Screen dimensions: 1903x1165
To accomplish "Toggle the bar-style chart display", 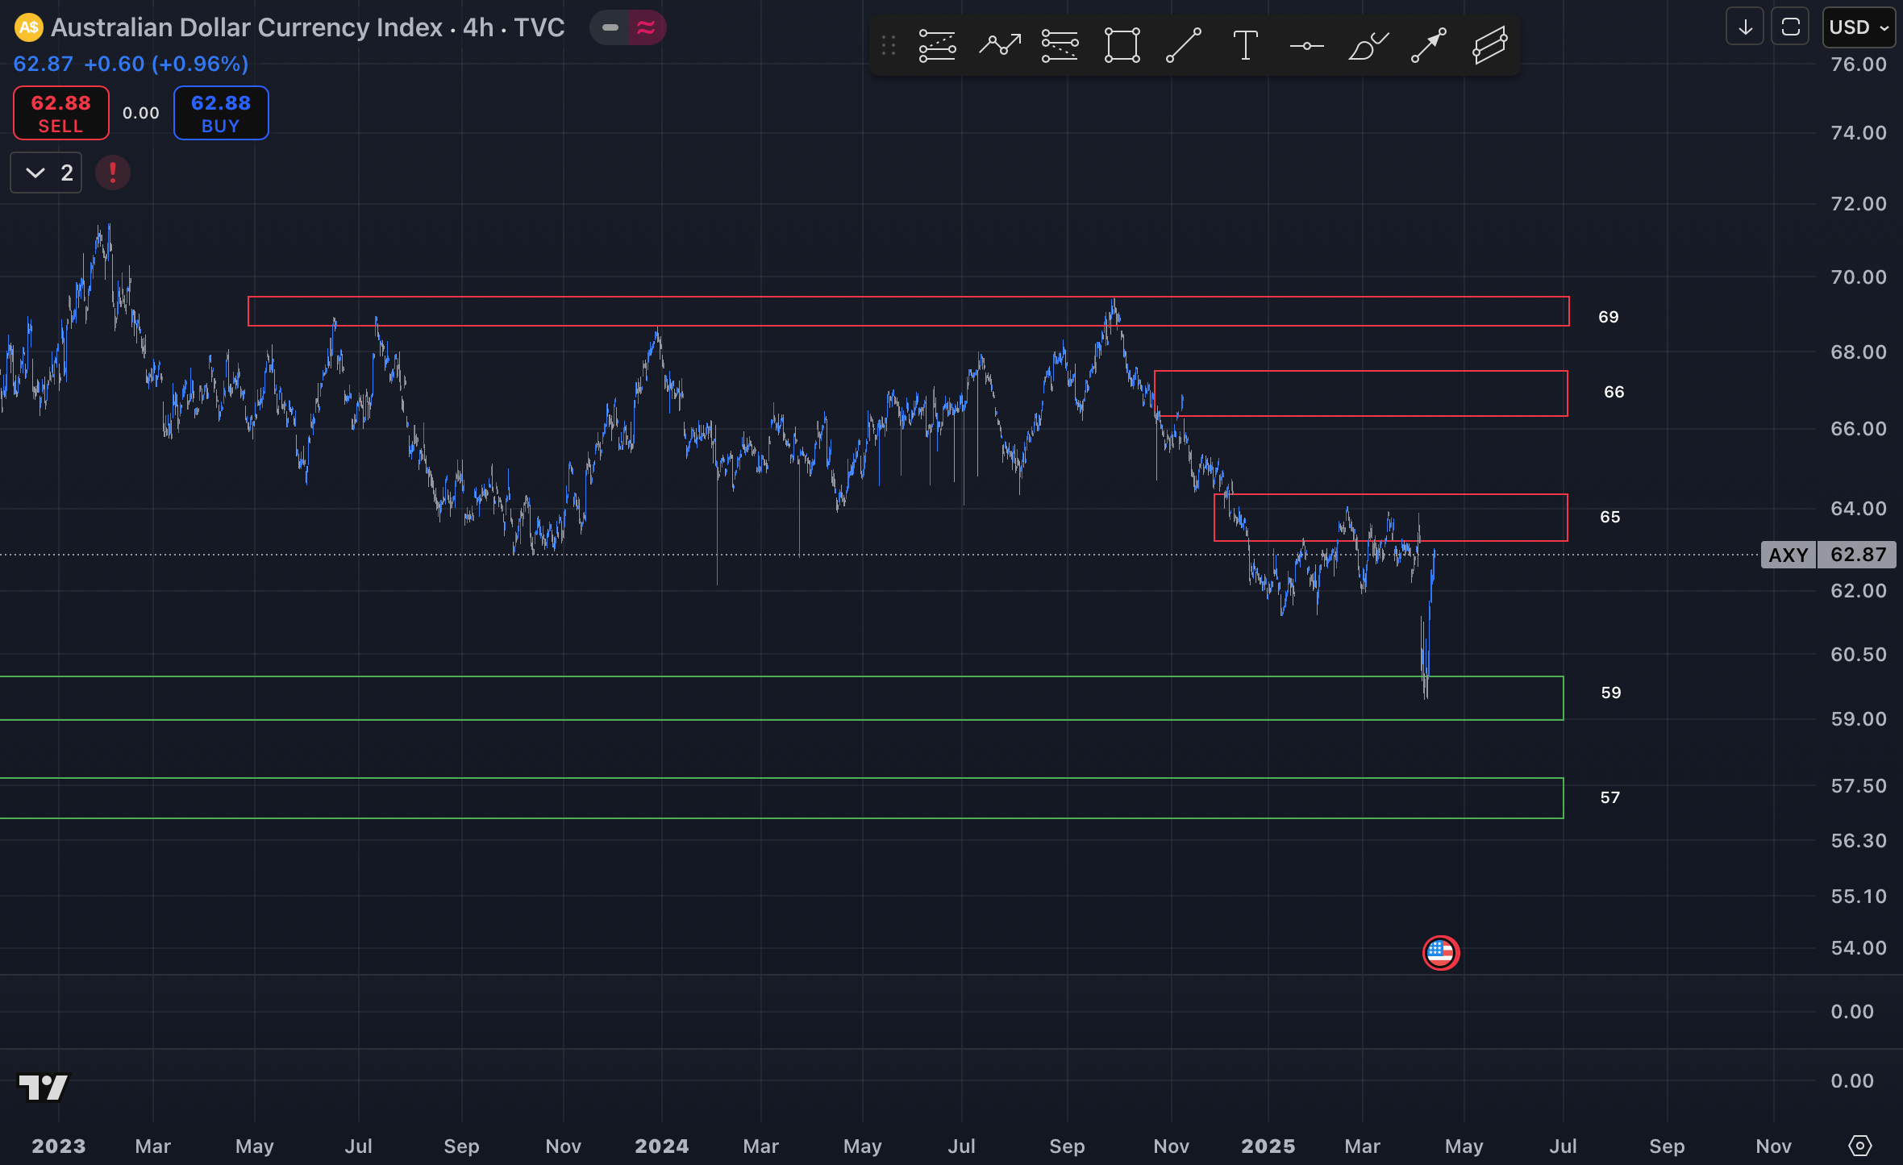I will click(x=609, y=27).
